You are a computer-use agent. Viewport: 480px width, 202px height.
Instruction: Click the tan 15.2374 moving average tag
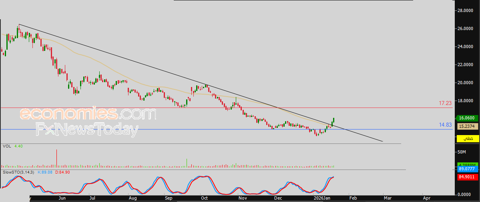[x=467, y=126]
